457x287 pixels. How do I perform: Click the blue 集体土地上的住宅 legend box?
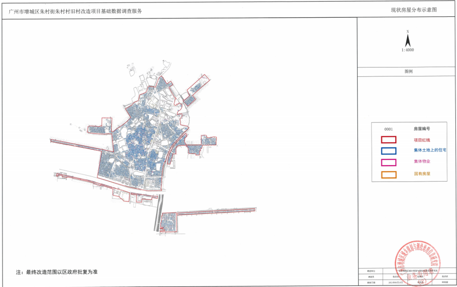pos(388,151)
